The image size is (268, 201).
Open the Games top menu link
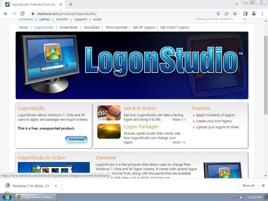[x=44, y=19]
